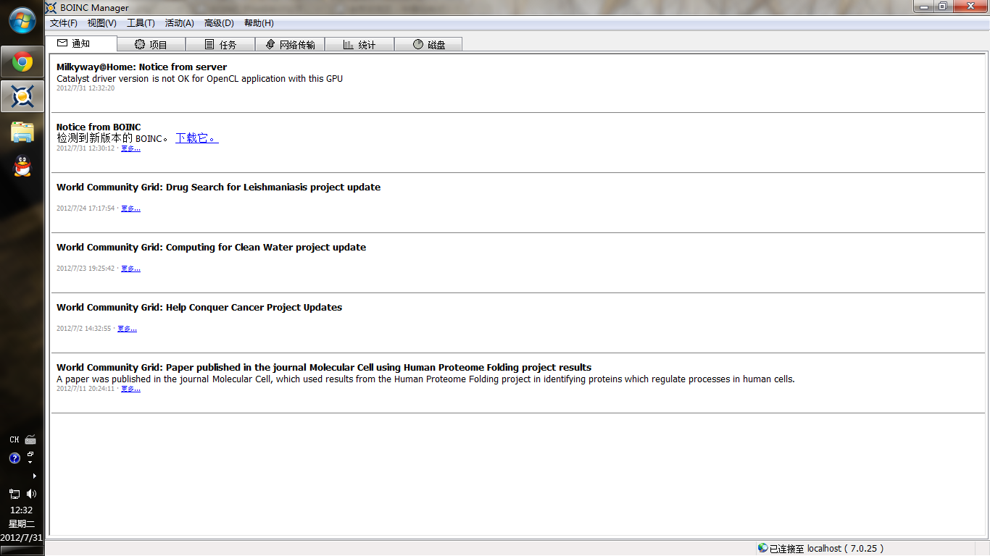Viewport: 990px width, 556px height.
Task: Show hidden tray icons arrow
Action: [34, 476]
